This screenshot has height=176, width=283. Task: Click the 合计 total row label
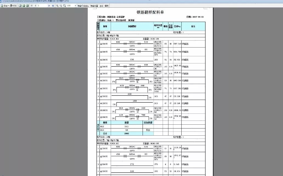(105, 133)
